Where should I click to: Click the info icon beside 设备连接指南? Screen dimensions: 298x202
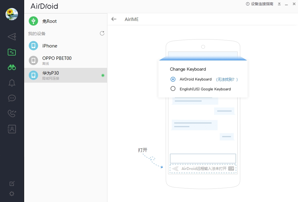248,4
